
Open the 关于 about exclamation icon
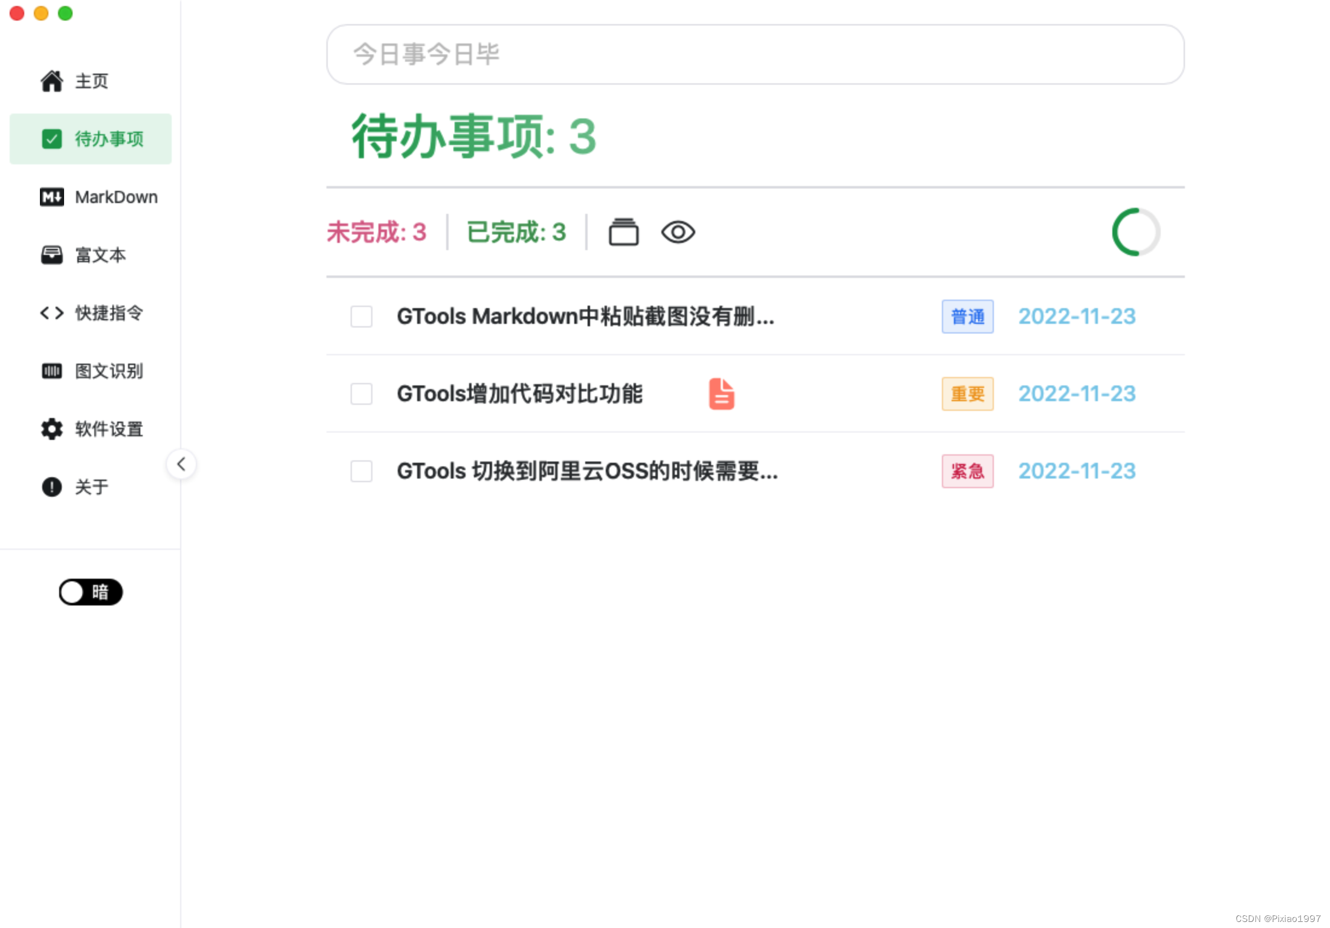[x=52, y=487]
